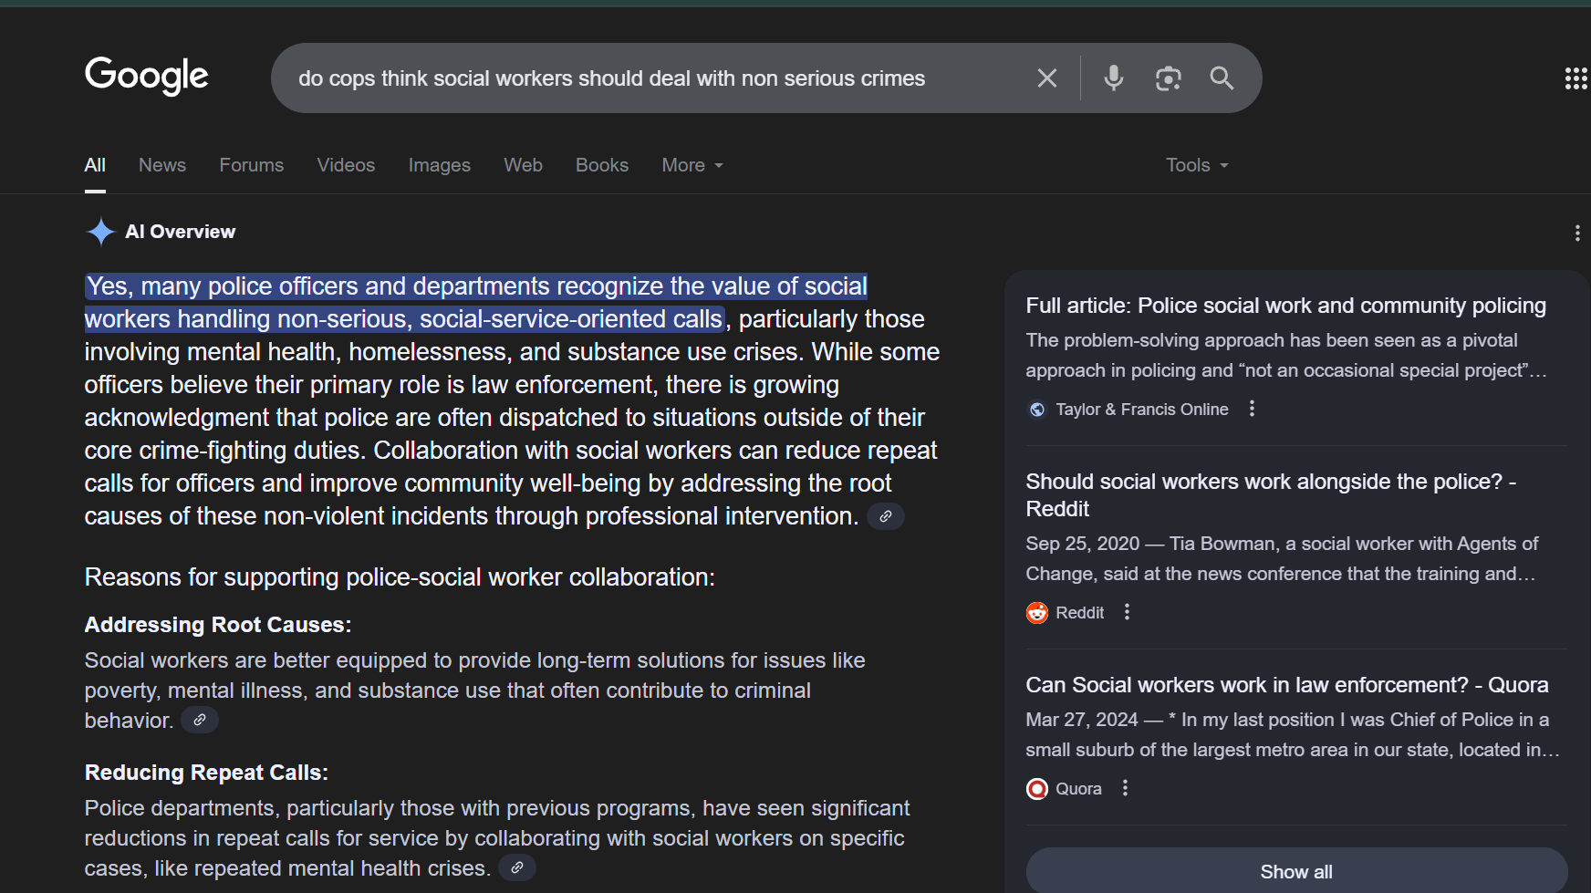This screenshot has height=893, width=1591.
Task: Click the problem-solving approach snippet text
Action: 1286,355
